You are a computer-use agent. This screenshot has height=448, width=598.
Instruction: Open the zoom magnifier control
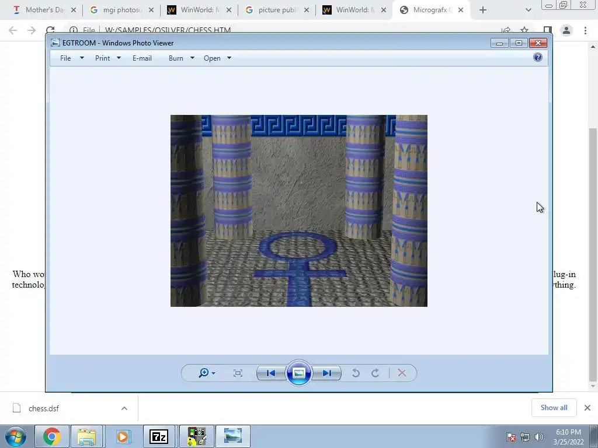click(x=207, y=373)
